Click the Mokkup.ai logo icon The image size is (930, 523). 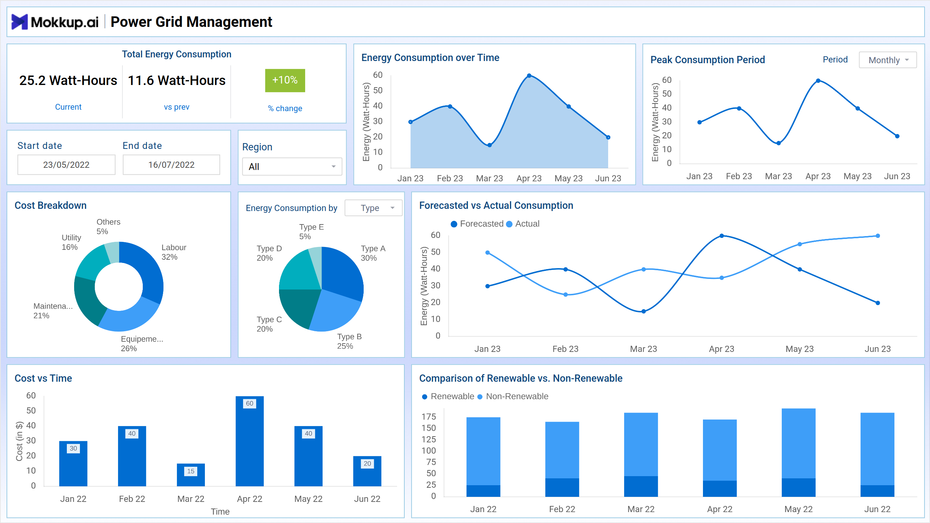(x=20, y=22)
